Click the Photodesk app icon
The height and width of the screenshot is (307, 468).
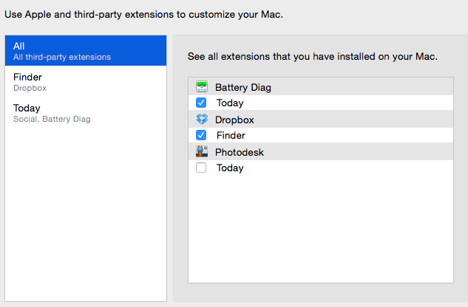click(202, 152)
